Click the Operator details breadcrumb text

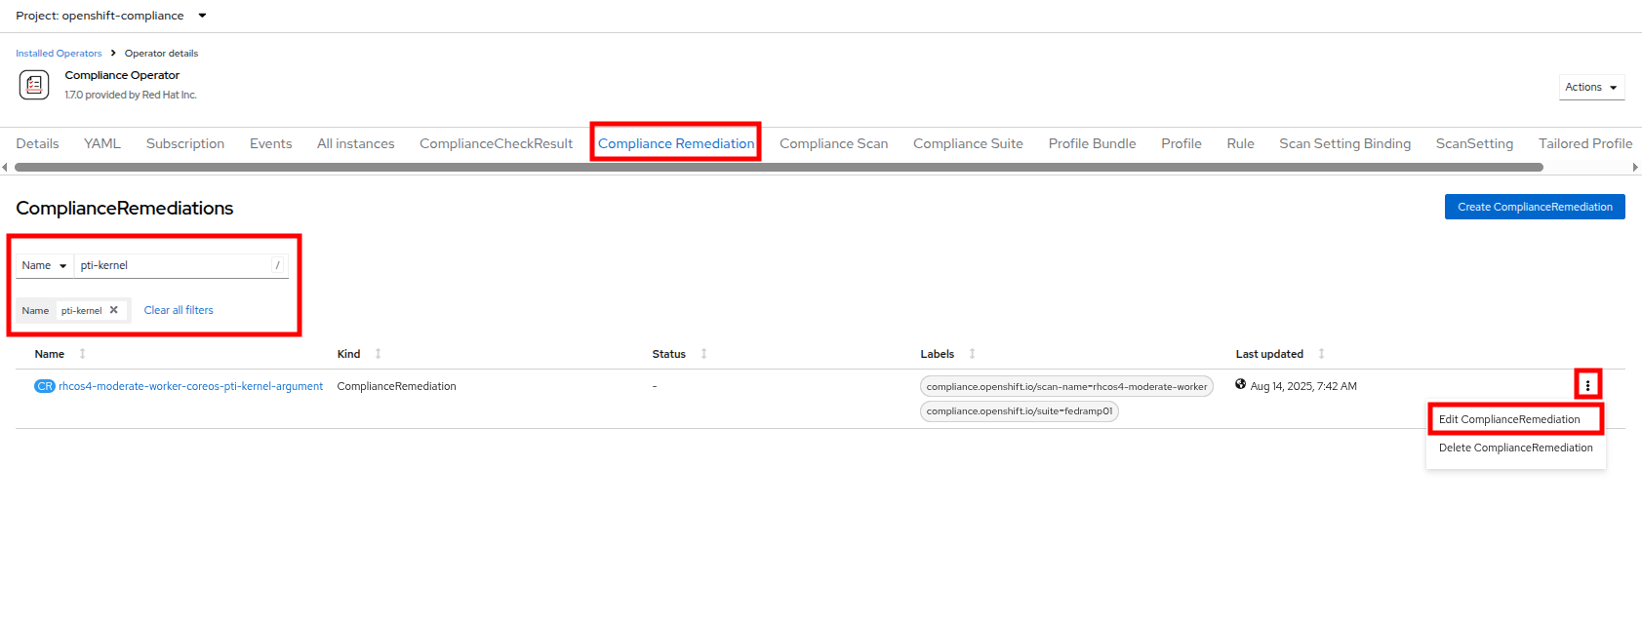pos(161,54)
